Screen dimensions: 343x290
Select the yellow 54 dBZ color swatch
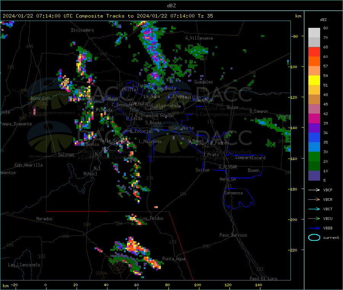(314, 80)
